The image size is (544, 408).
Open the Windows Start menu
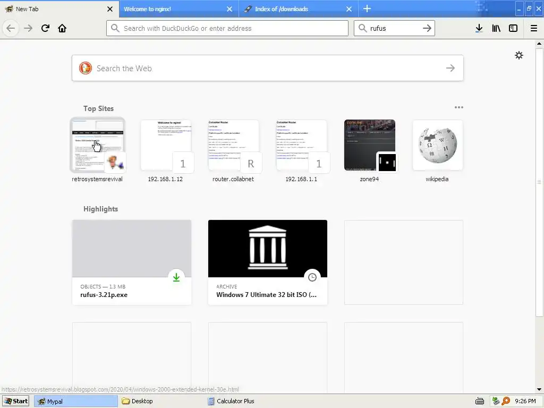(x=16, y=401)
